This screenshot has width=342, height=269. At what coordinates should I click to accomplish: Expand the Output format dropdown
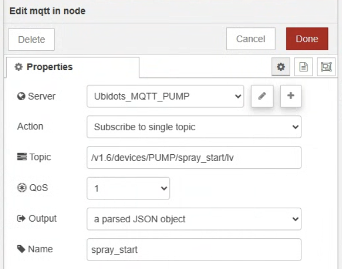pos(194,219)
